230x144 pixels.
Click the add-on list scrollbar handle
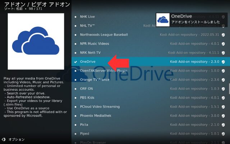229,89
